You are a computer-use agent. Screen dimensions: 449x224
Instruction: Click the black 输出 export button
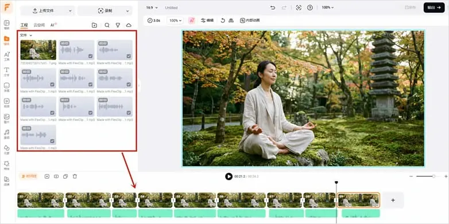[434, 7]
